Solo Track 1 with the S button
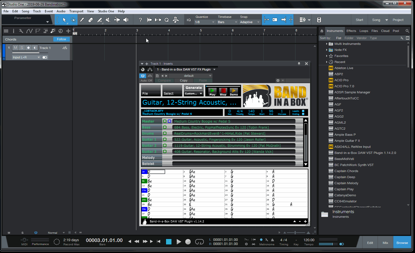 (22, 48)
